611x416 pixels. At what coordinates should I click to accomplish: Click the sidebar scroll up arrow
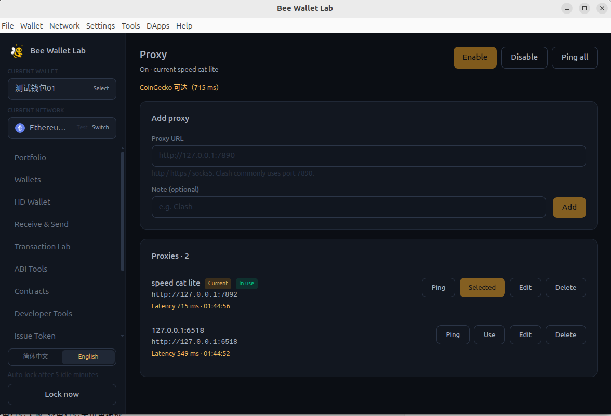pyautogui.click(x=123, y=149)
